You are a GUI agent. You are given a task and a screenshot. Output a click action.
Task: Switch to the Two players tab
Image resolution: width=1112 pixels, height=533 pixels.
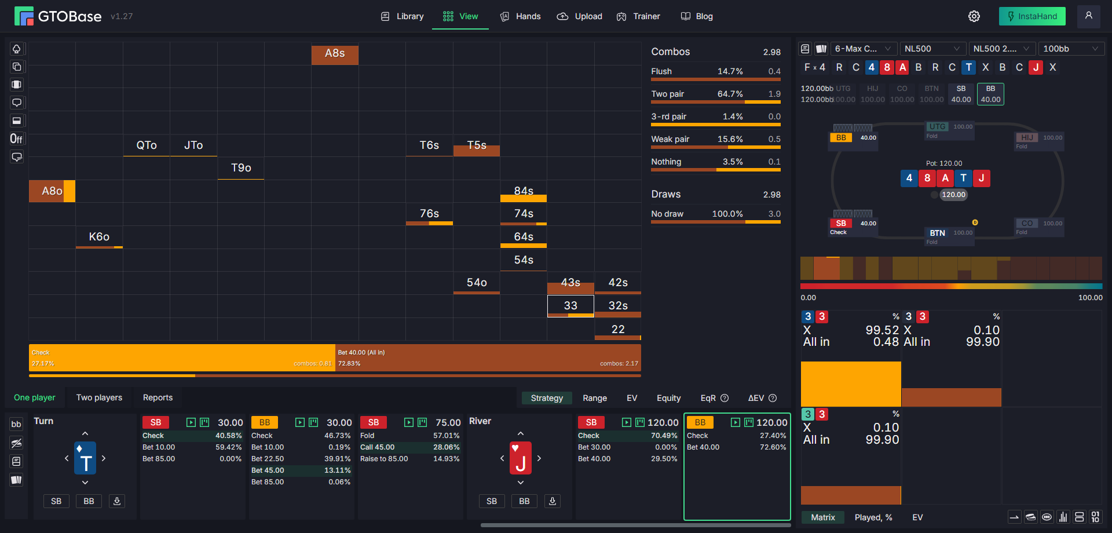(99, 397)
